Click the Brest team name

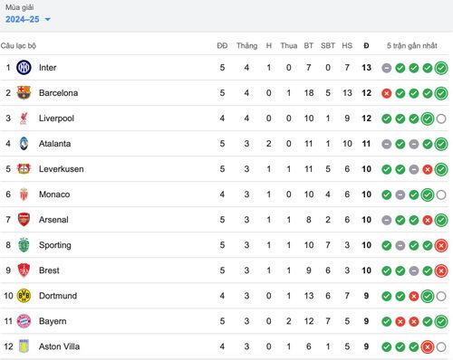[x=49, y=270]
